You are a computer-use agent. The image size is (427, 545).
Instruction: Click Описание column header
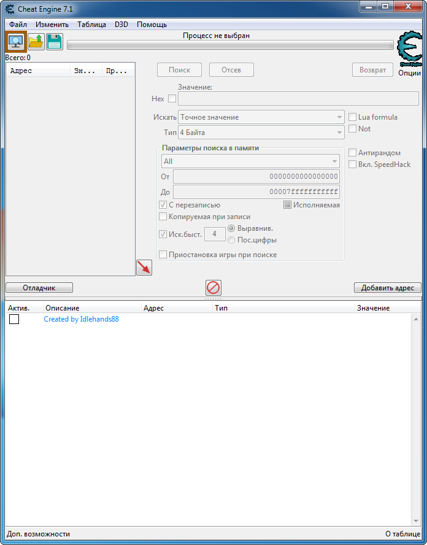coord(93,308)
